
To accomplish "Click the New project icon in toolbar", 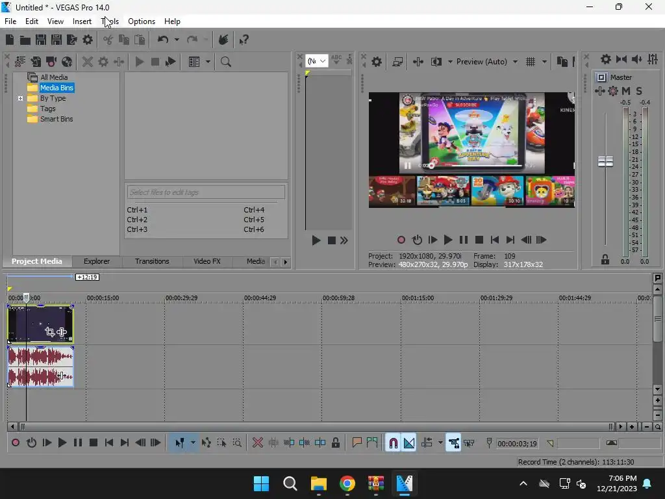I will coord(10,40).
